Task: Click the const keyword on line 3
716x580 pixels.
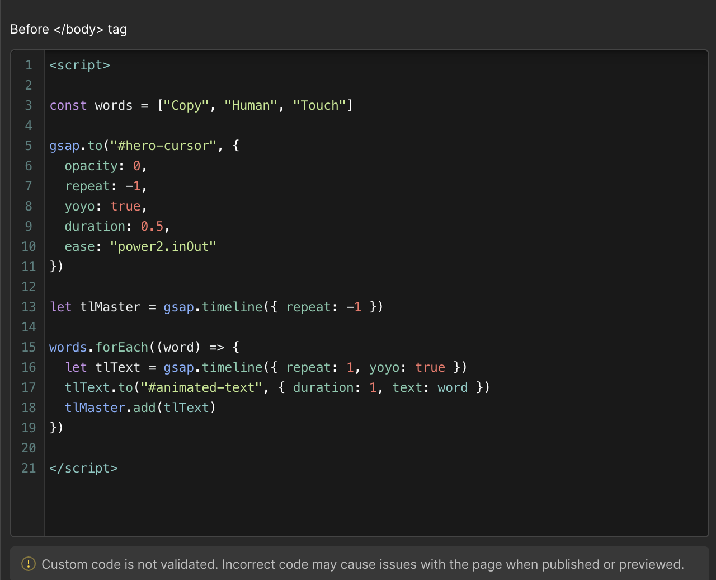Action: pyautogui.click(x=68, y=105)
